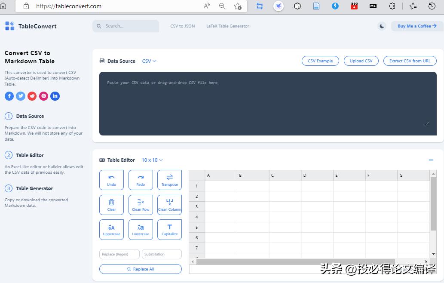Click Extract CSV from URL
This screenshot has height=283, width=444.
(410, 61)
